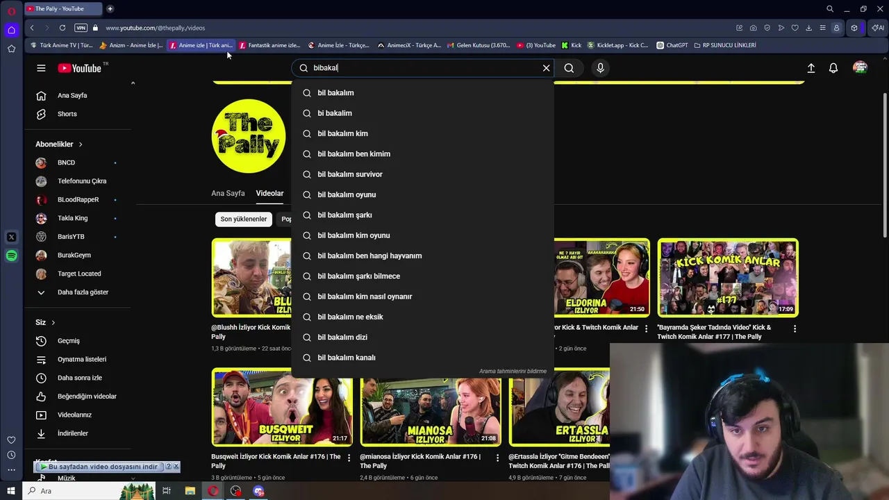Open the YouTube guide hamburger menu

click(x=41, y=68)
